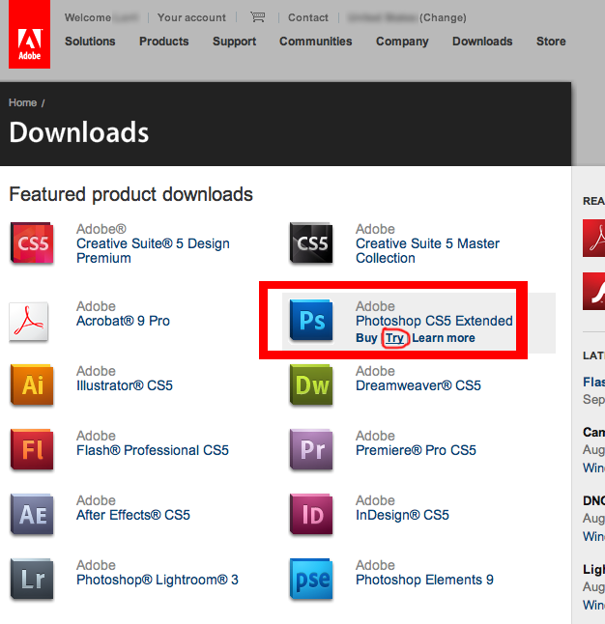The width and height of the screenshot is (605, 624).
Task: Open the Your account link
Action: click(x=191, y=17)
